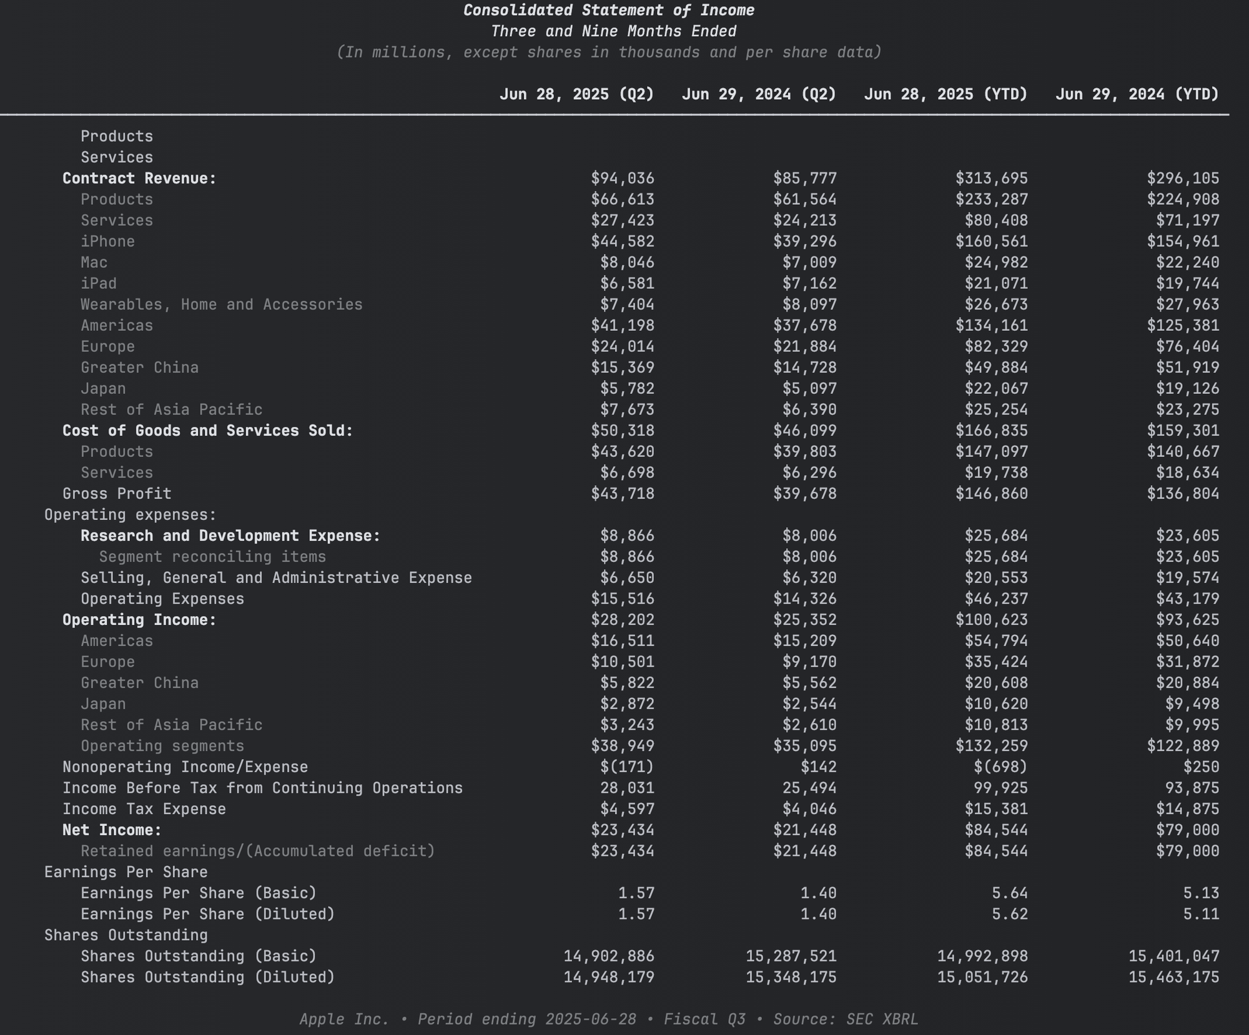Select the Cost of Goods and Services Sold row

[207, 431]
